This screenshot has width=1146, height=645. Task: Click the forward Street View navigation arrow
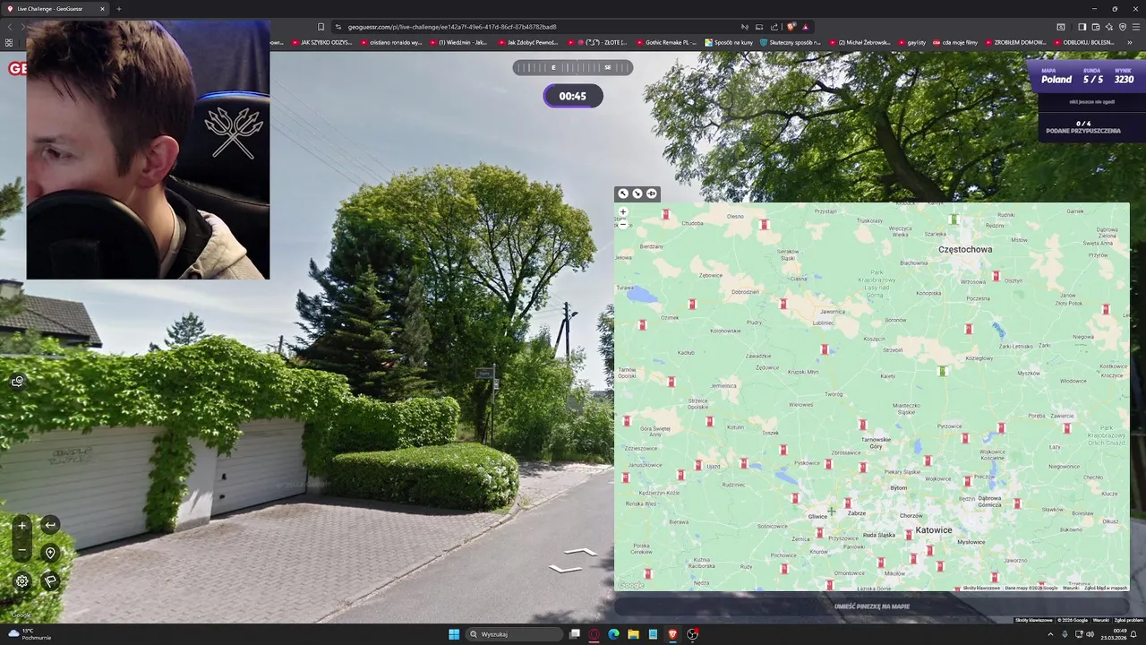click(x=579, y=552)
